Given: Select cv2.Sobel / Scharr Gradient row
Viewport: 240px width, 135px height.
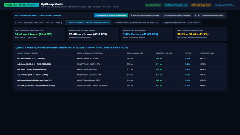Looking at the screenshot, I should [120, 69].
